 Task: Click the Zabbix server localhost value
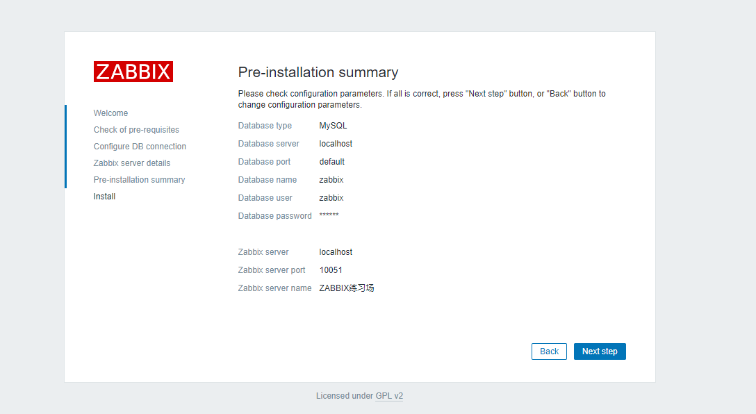click(x=336, y=252)
